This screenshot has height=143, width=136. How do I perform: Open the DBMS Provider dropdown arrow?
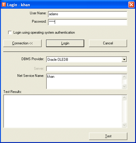[124, 60]
